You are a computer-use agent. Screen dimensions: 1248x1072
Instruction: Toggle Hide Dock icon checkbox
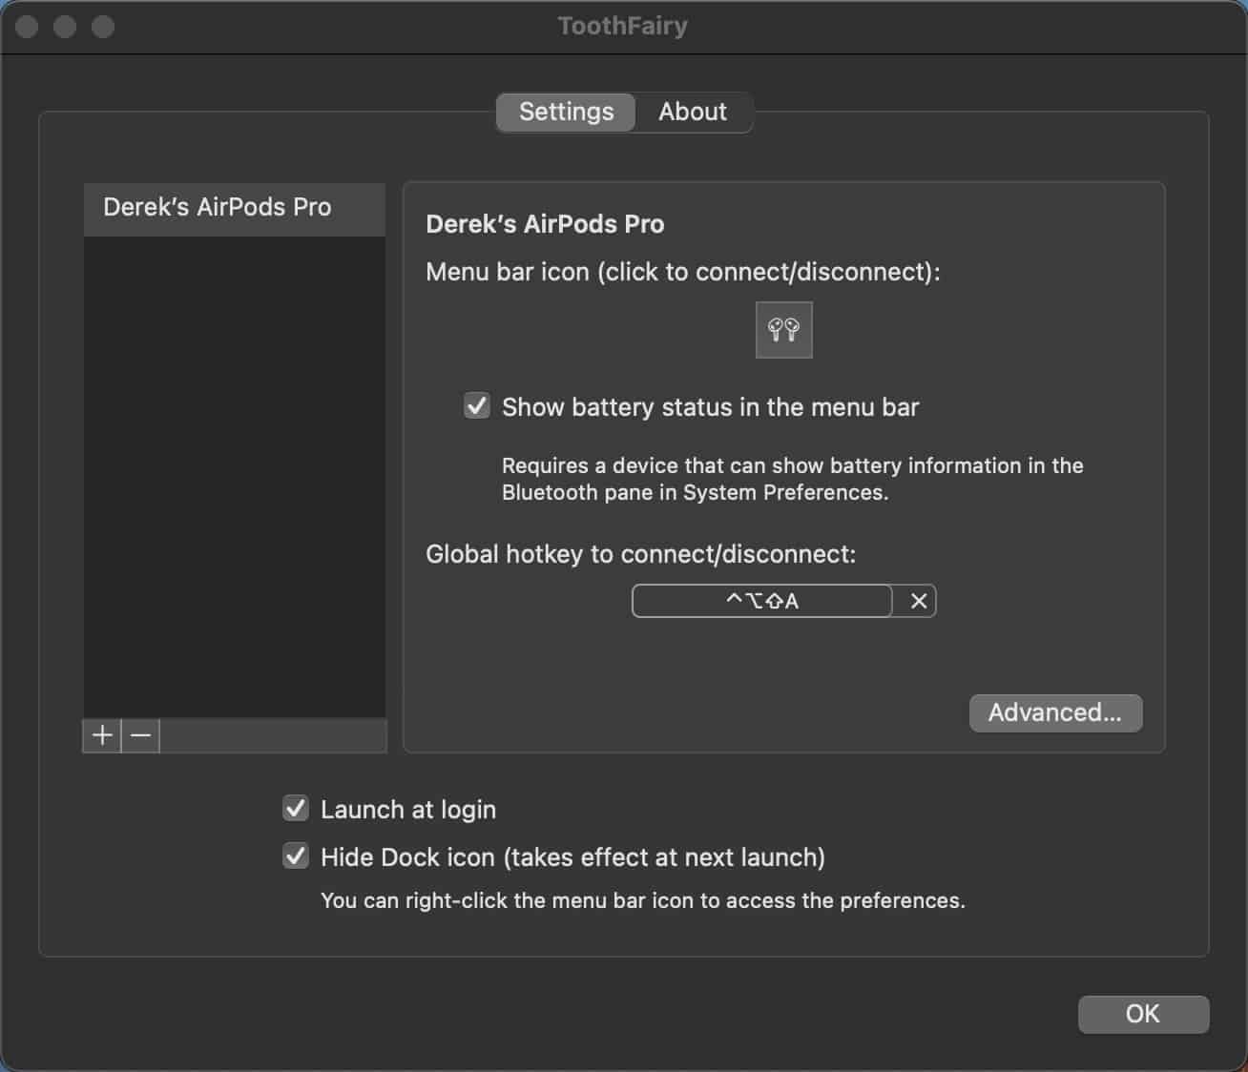point(296,856)
